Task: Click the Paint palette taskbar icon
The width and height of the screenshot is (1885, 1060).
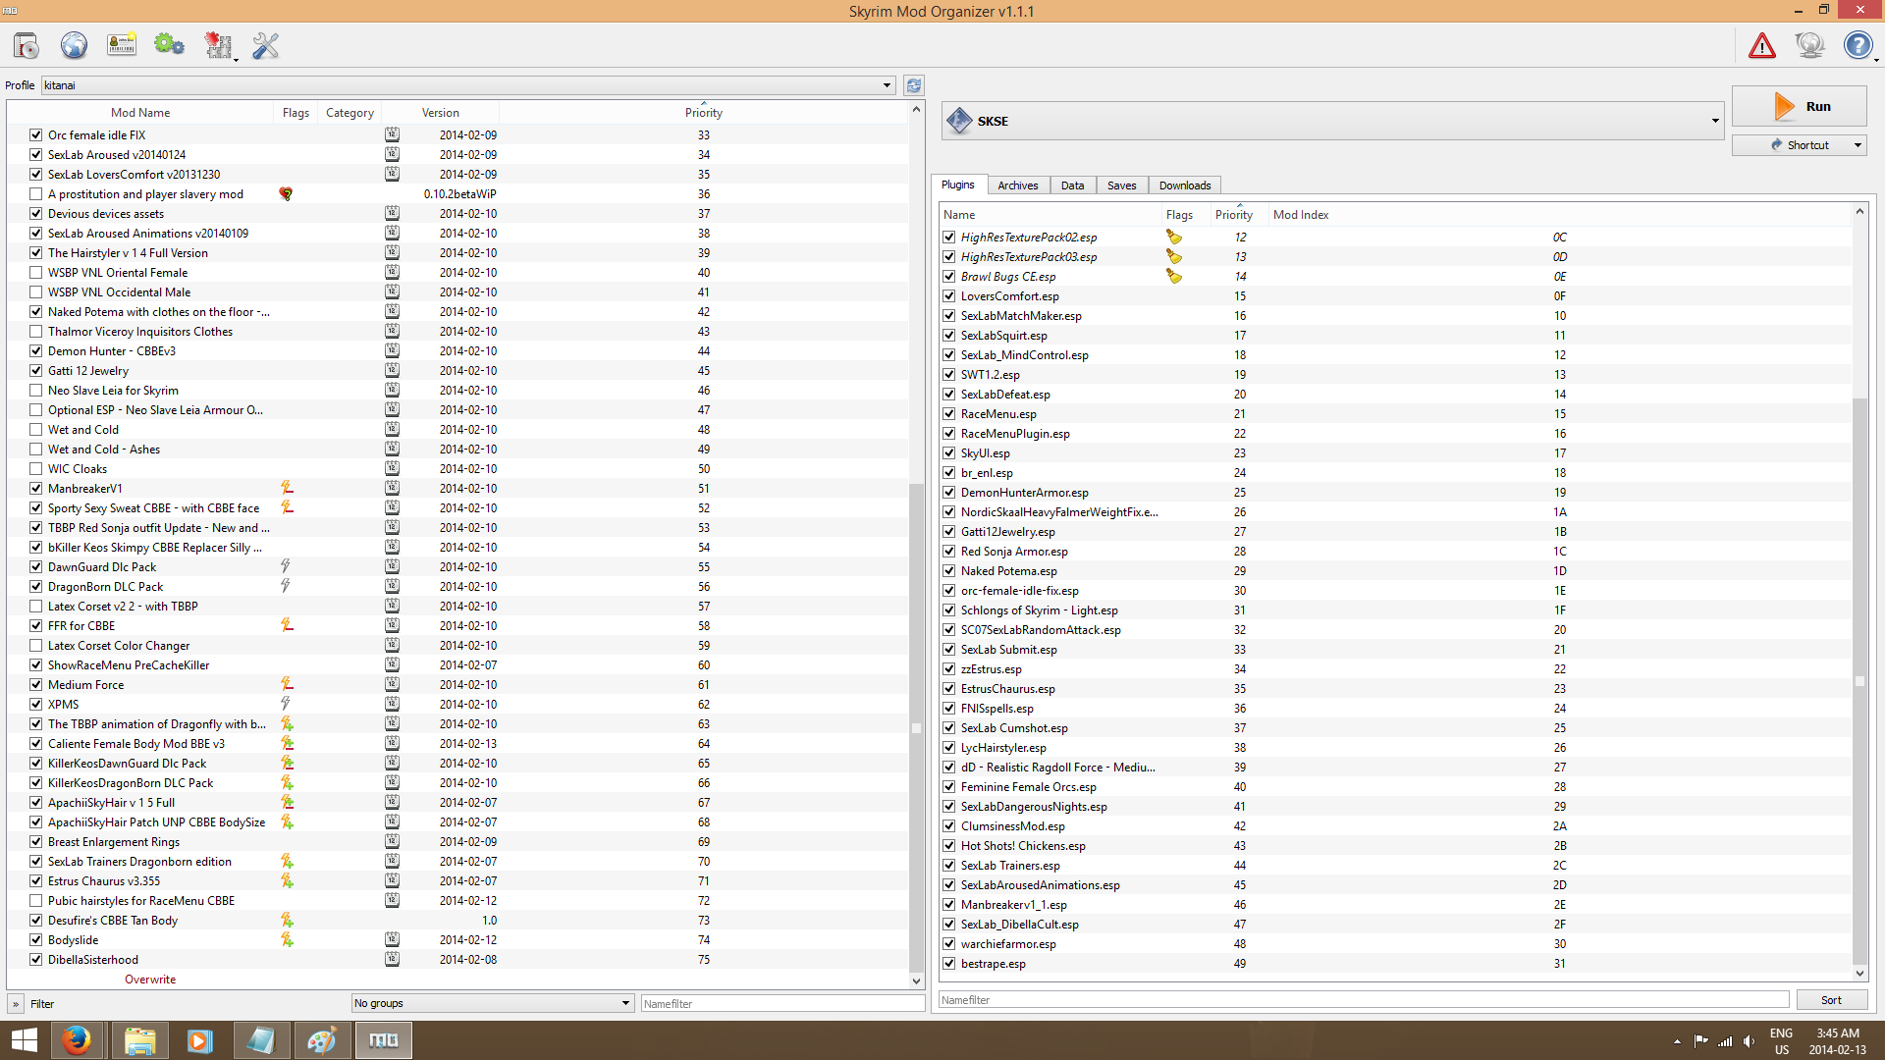Action: (322, 1040)
